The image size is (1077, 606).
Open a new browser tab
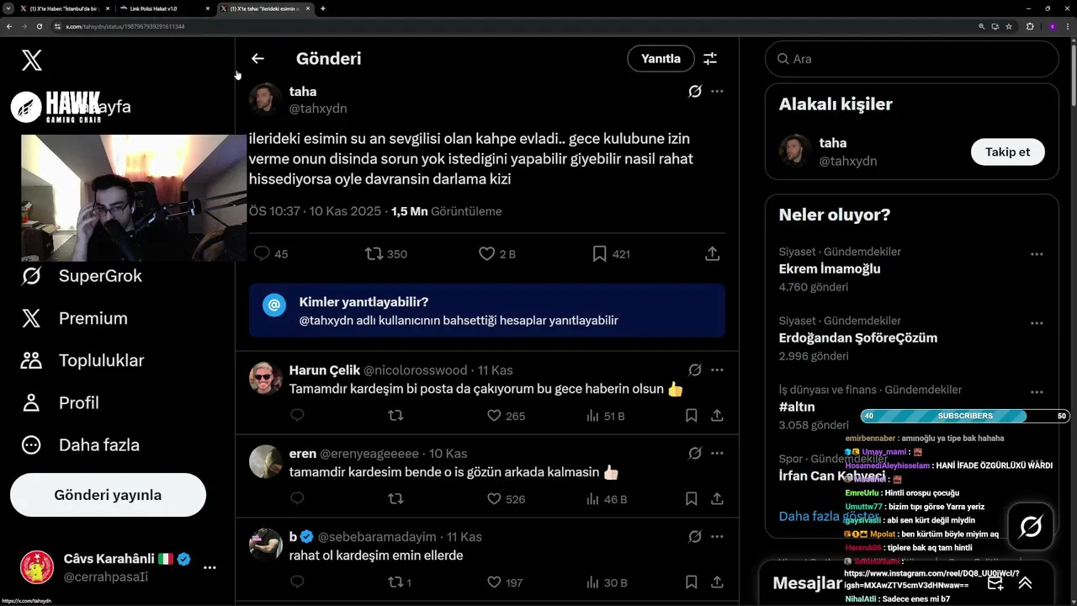pyautogui.click(x=323, y=8)
